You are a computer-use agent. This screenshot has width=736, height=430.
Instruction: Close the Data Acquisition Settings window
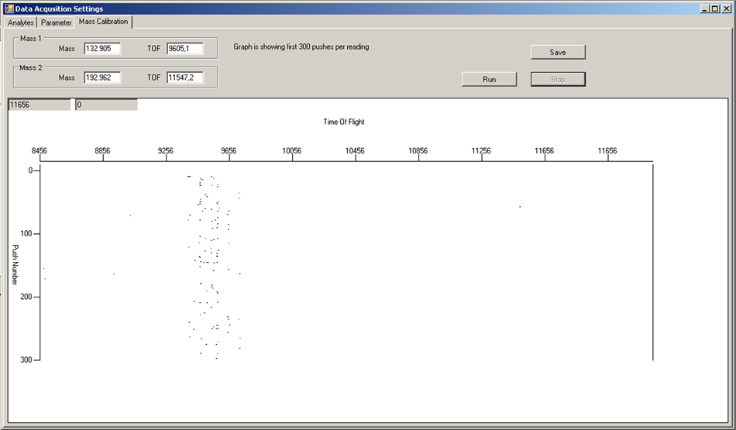pyautogui.click(x=726, y=9)
